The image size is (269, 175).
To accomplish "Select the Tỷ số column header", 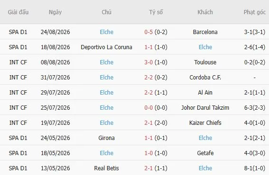I will click(x=156, y=12).
